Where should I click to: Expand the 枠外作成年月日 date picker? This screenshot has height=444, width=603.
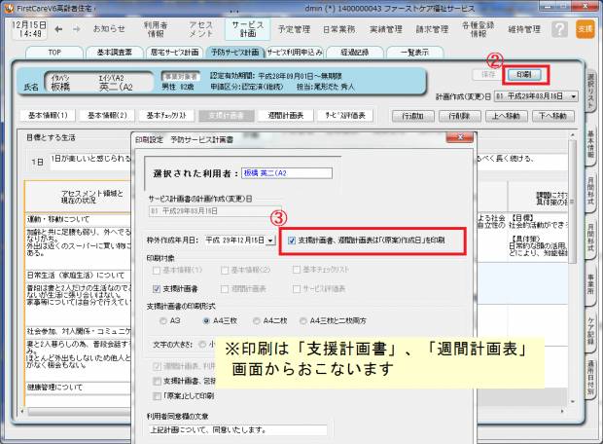[x=270, y=239]
